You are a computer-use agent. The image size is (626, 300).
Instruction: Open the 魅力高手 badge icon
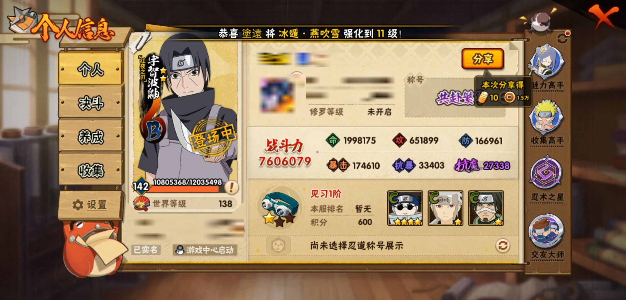tap(547, 62)
